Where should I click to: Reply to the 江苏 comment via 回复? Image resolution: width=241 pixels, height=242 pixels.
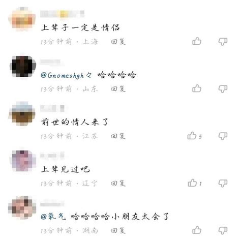(x=118, y=136)
